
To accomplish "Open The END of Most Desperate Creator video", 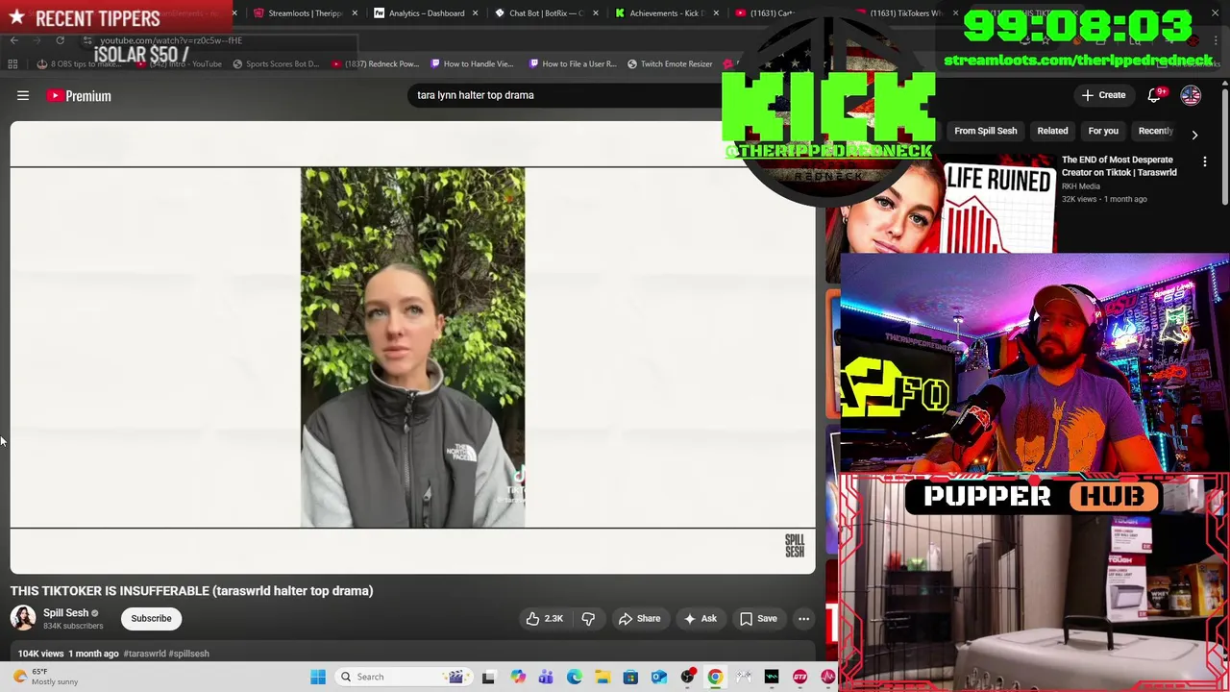I will point(1119,166).
